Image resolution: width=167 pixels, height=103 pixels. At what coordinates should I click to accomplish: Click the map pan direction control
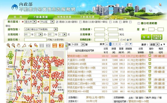[11, 55]
